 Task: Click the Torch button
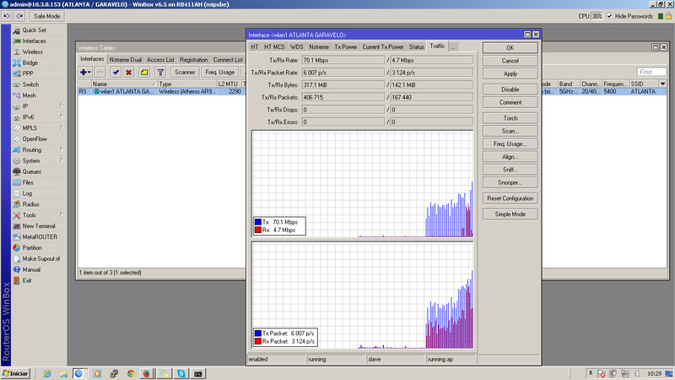[510, 118]
